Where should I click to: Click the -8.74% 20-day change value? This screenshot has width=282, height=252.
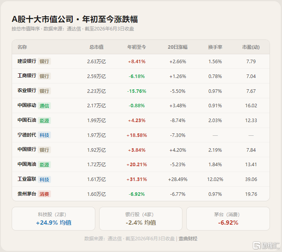(x=178, y=120)
